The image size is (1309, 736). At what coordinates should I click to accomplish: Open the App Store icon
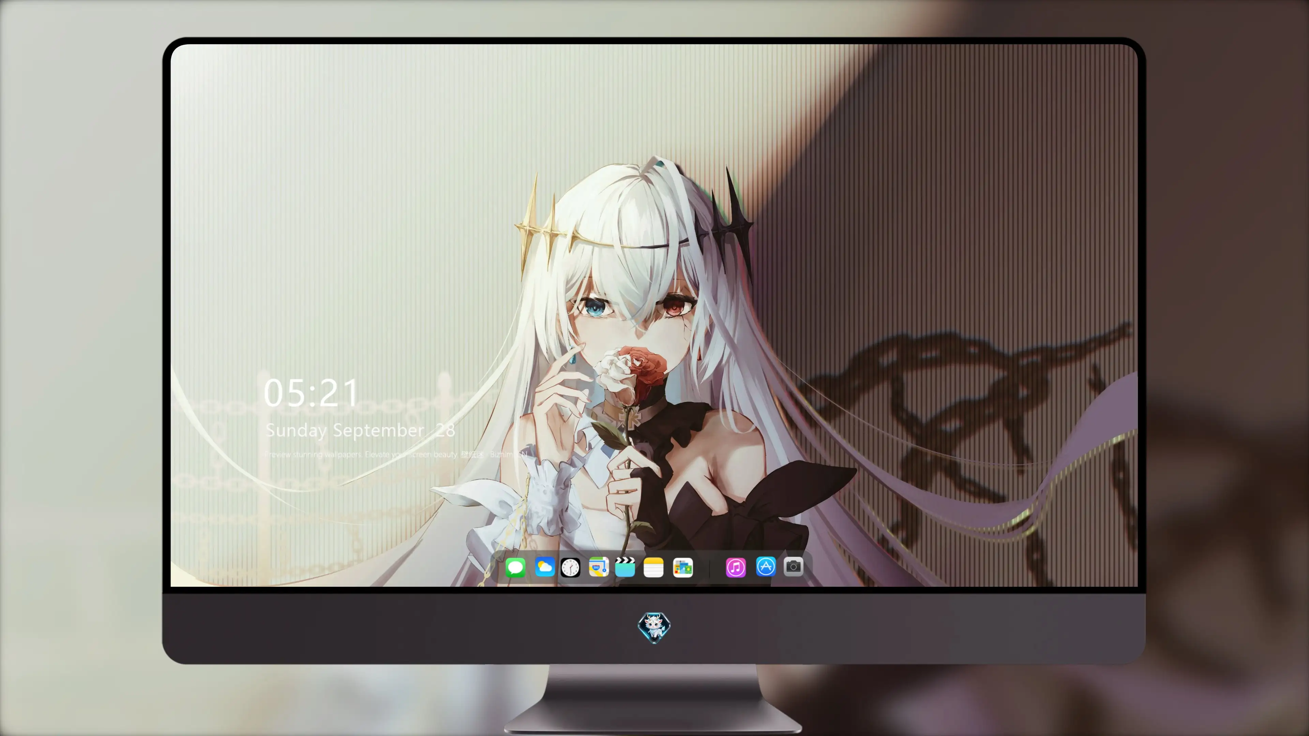coord(766,566)
